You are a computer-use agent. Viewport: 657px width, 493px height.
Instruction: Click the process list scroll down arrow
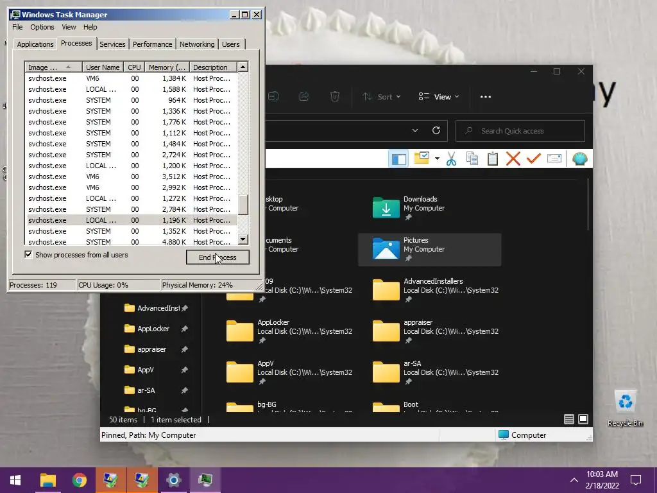(243, 239)
